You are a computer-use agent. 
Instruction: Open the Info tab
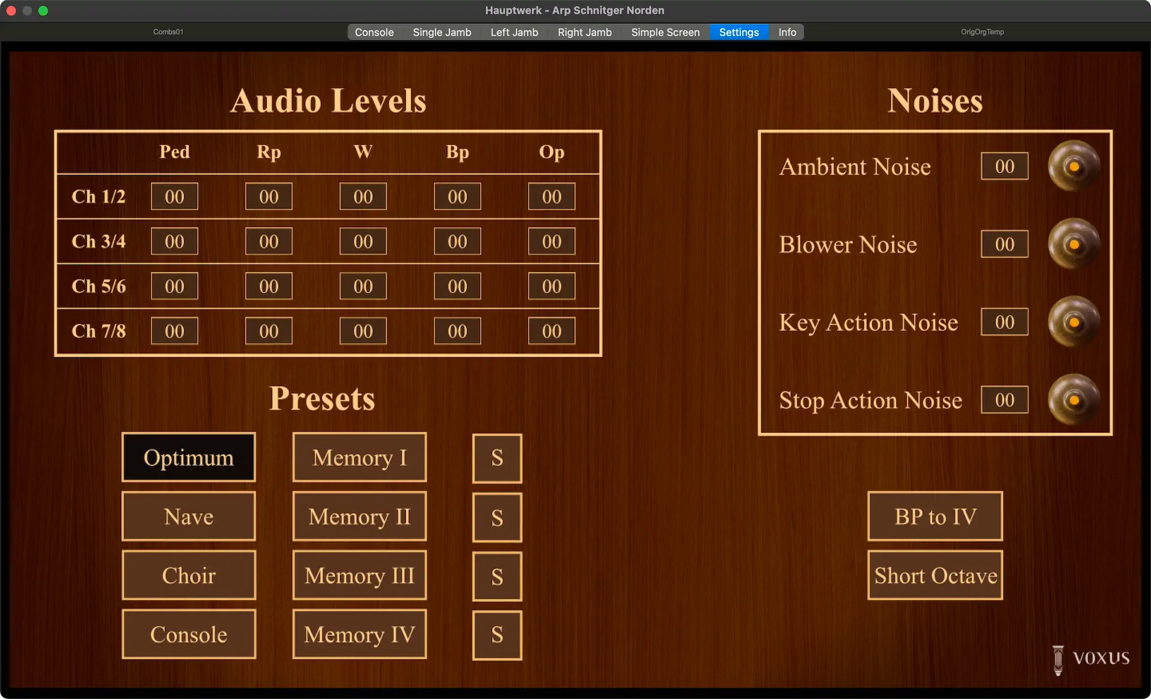(787, 32)
